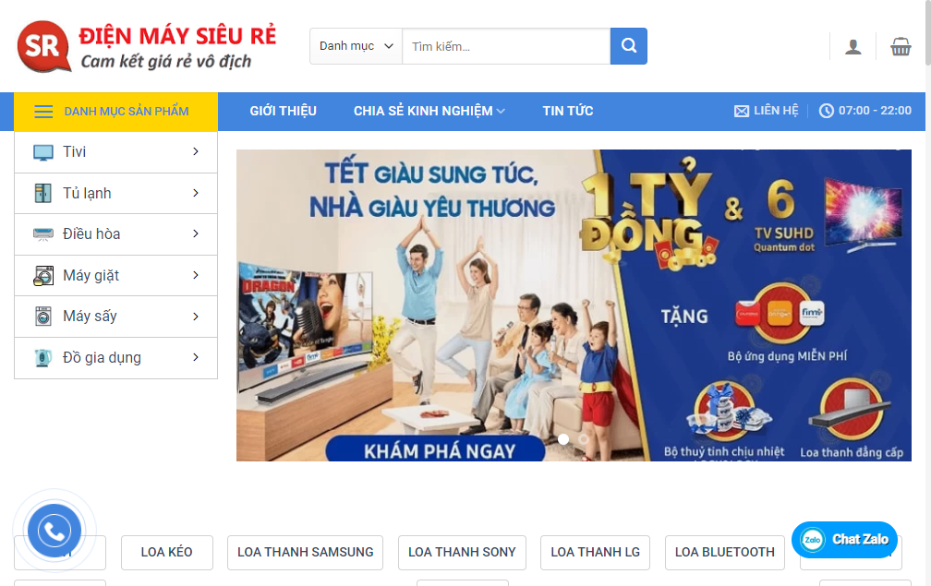This screenshot has width=931, height=586.
Task: Click the Khám phá ngay banner button
Action: click(x=435, y=449)
